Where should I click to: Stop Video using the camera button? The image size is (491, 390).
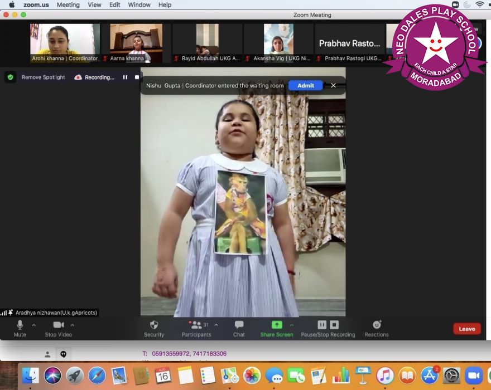point(58,325)
